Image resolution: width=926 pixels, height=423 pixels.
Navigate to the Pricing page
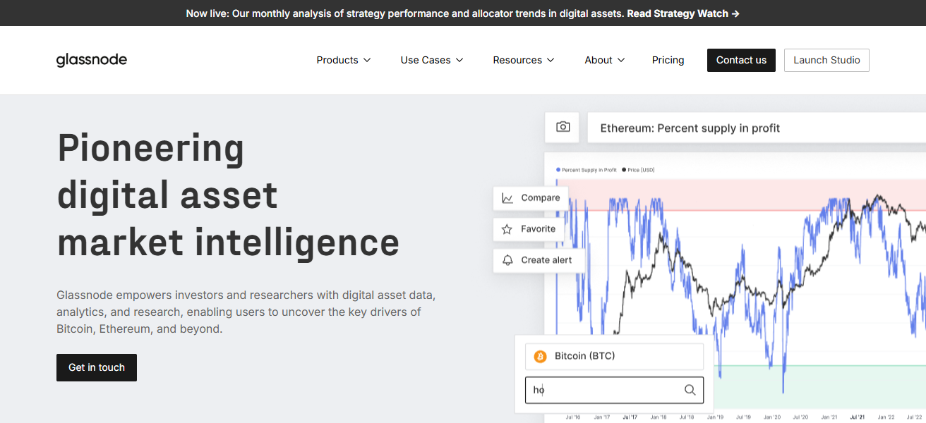pyautogui.click(x=668, y=60)
